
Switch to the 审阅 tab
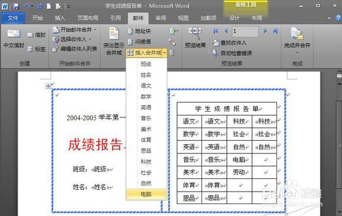161,18
